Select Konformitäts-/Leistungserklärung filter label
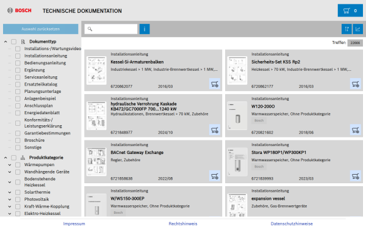Screen dimensions: 366x229 [43, 123]
